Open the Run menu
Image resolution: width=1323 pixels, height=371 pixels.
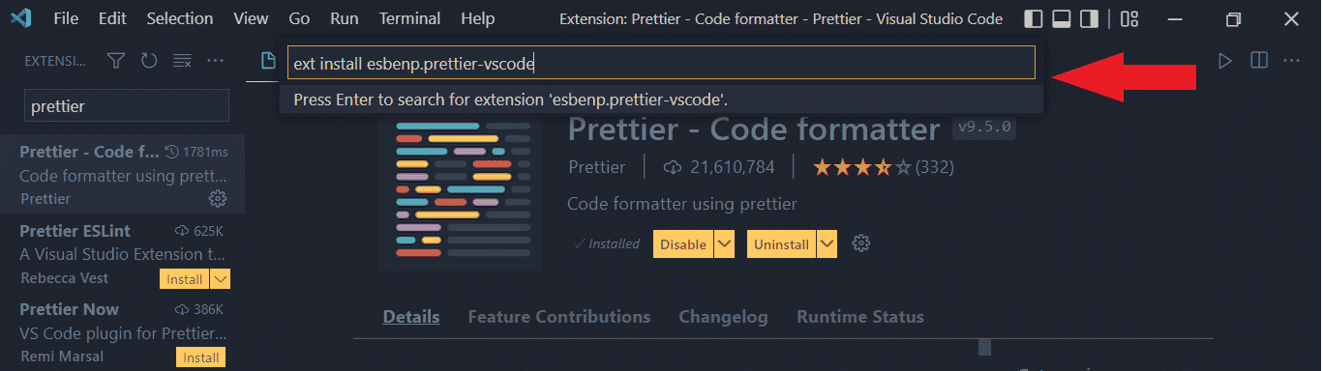click(344, 18)
